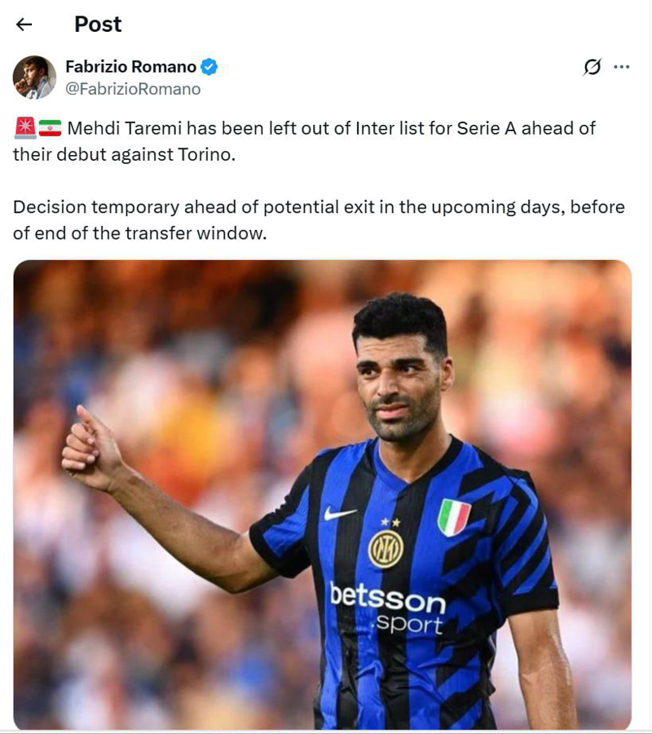Click the Post page heading
Image resolution: width=652 pixels, height=734 pixels.
(98, 24)
